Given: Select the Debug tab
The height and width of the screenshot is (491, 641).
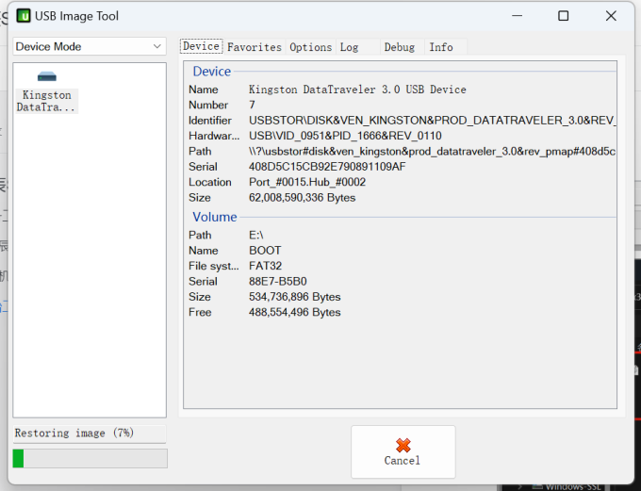Looking at the screenshot, I should pos(399,47).
